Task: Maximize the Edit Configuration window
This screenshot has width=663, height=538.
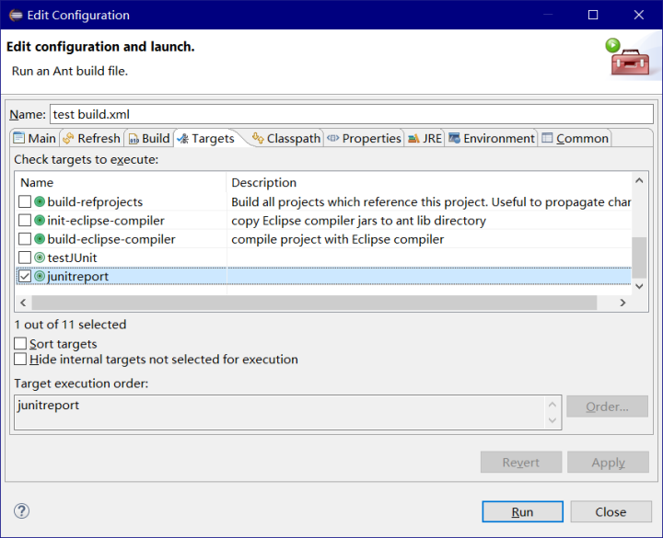Action: click(x=593, y=15)
